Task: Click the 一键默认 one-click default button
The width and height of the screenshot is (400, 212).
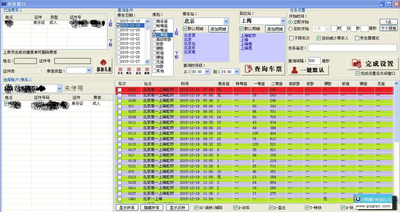Action: (308, 70)
